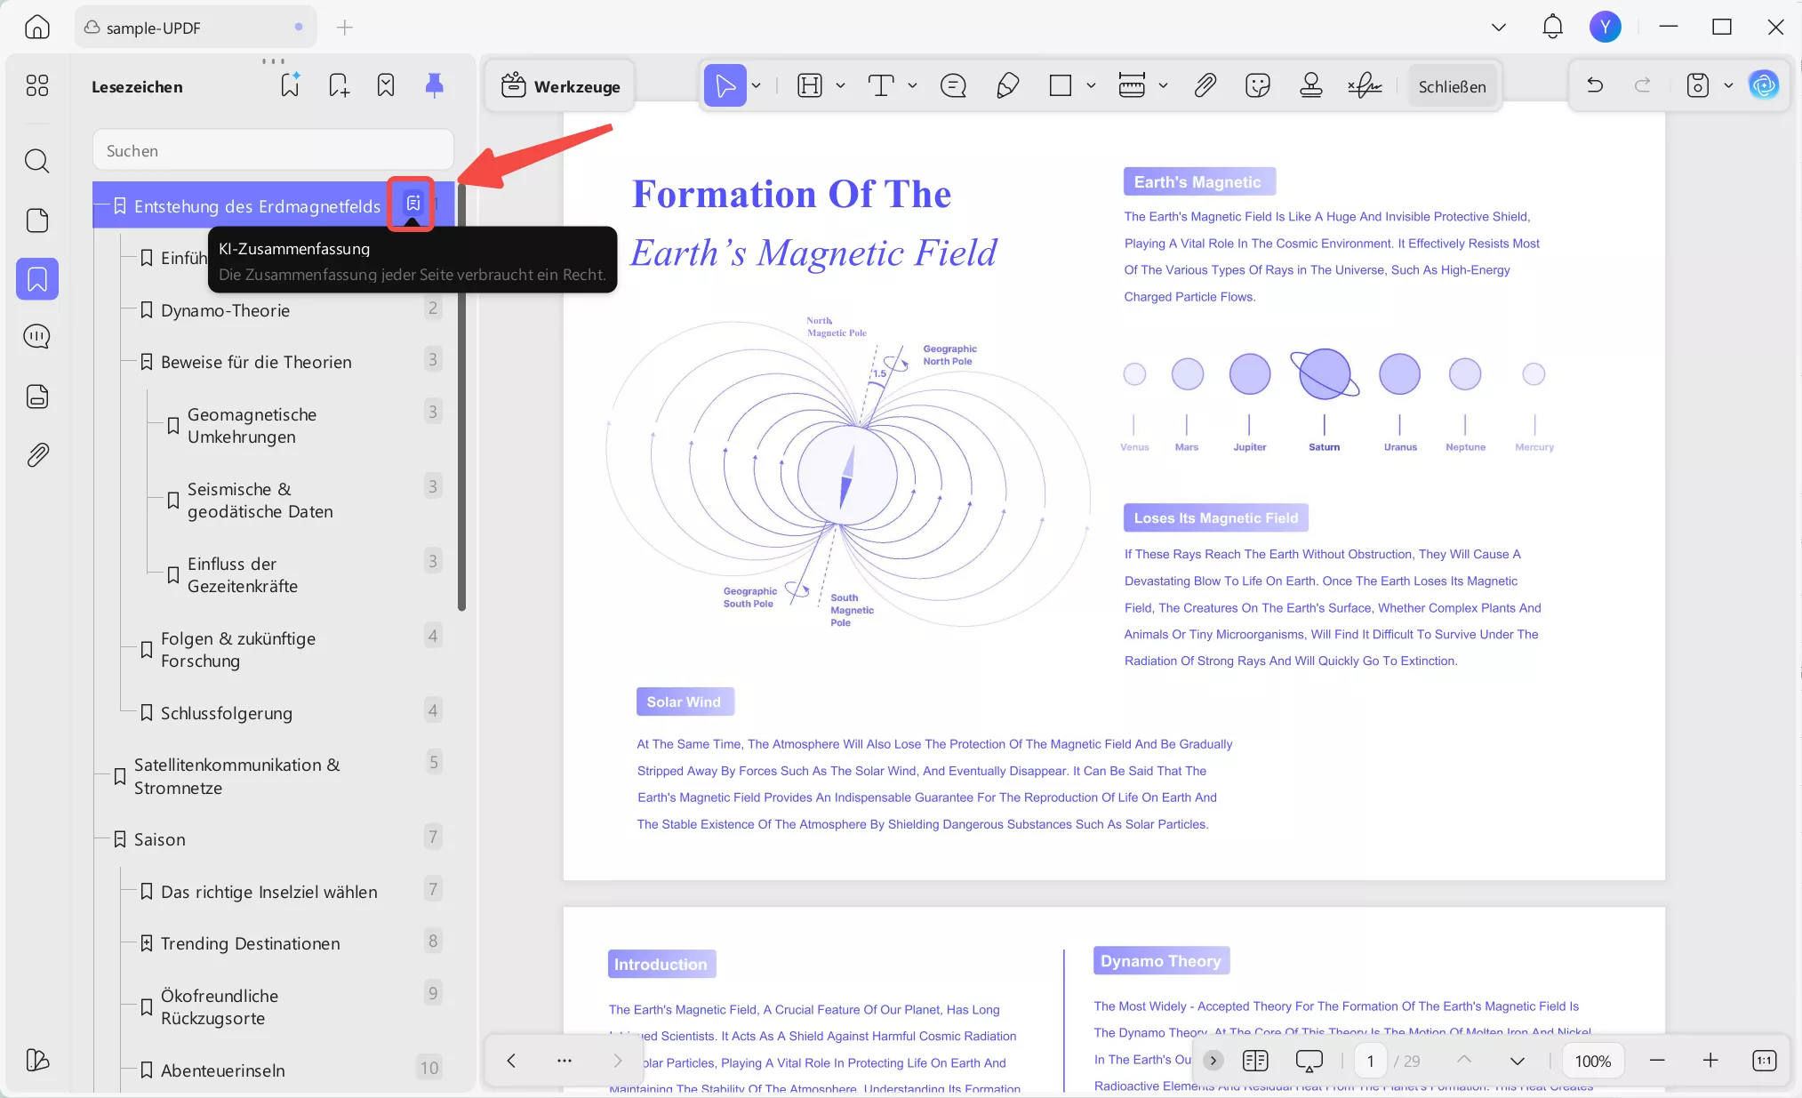This screenshot has width=1802, height=1098.
Task: Expand the text tool dropdown arrow
Action: point(912,85)
